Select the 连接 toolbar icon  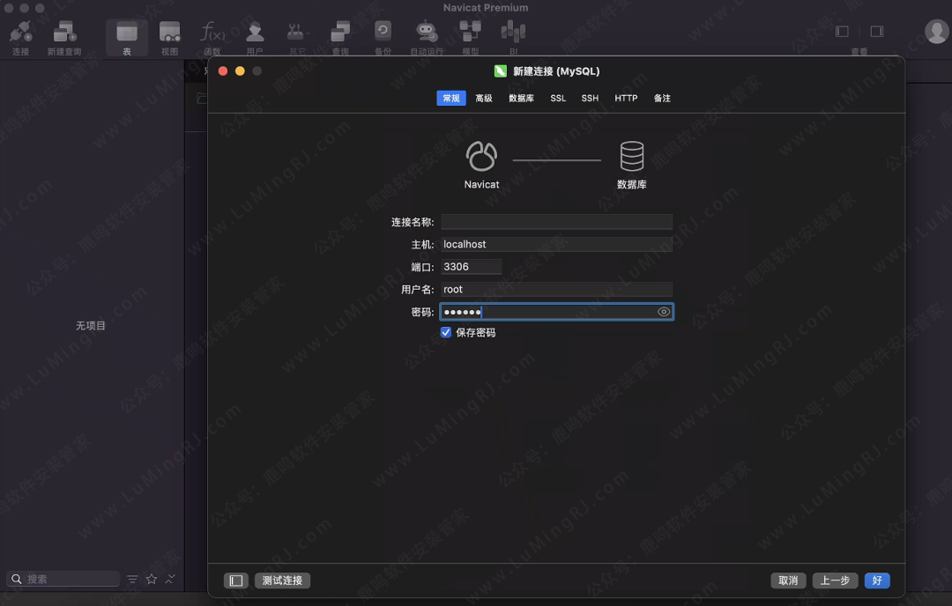(x=20, y=33)
